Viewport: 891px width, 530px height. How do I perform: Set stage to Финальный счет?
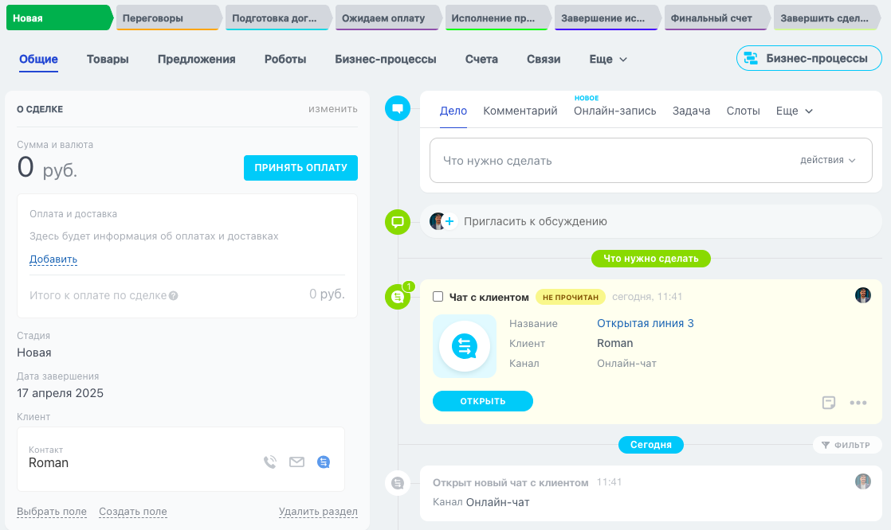[x=716, y=18]
